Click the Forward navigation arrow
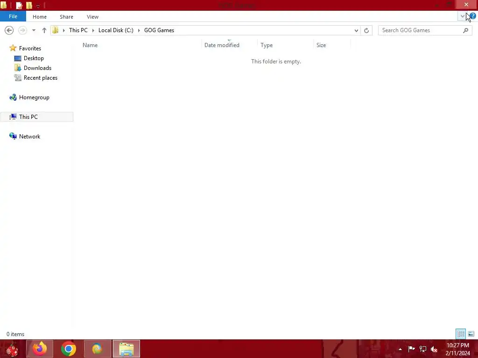Viewport: 478px width, 358px height. tap(22, 30)
